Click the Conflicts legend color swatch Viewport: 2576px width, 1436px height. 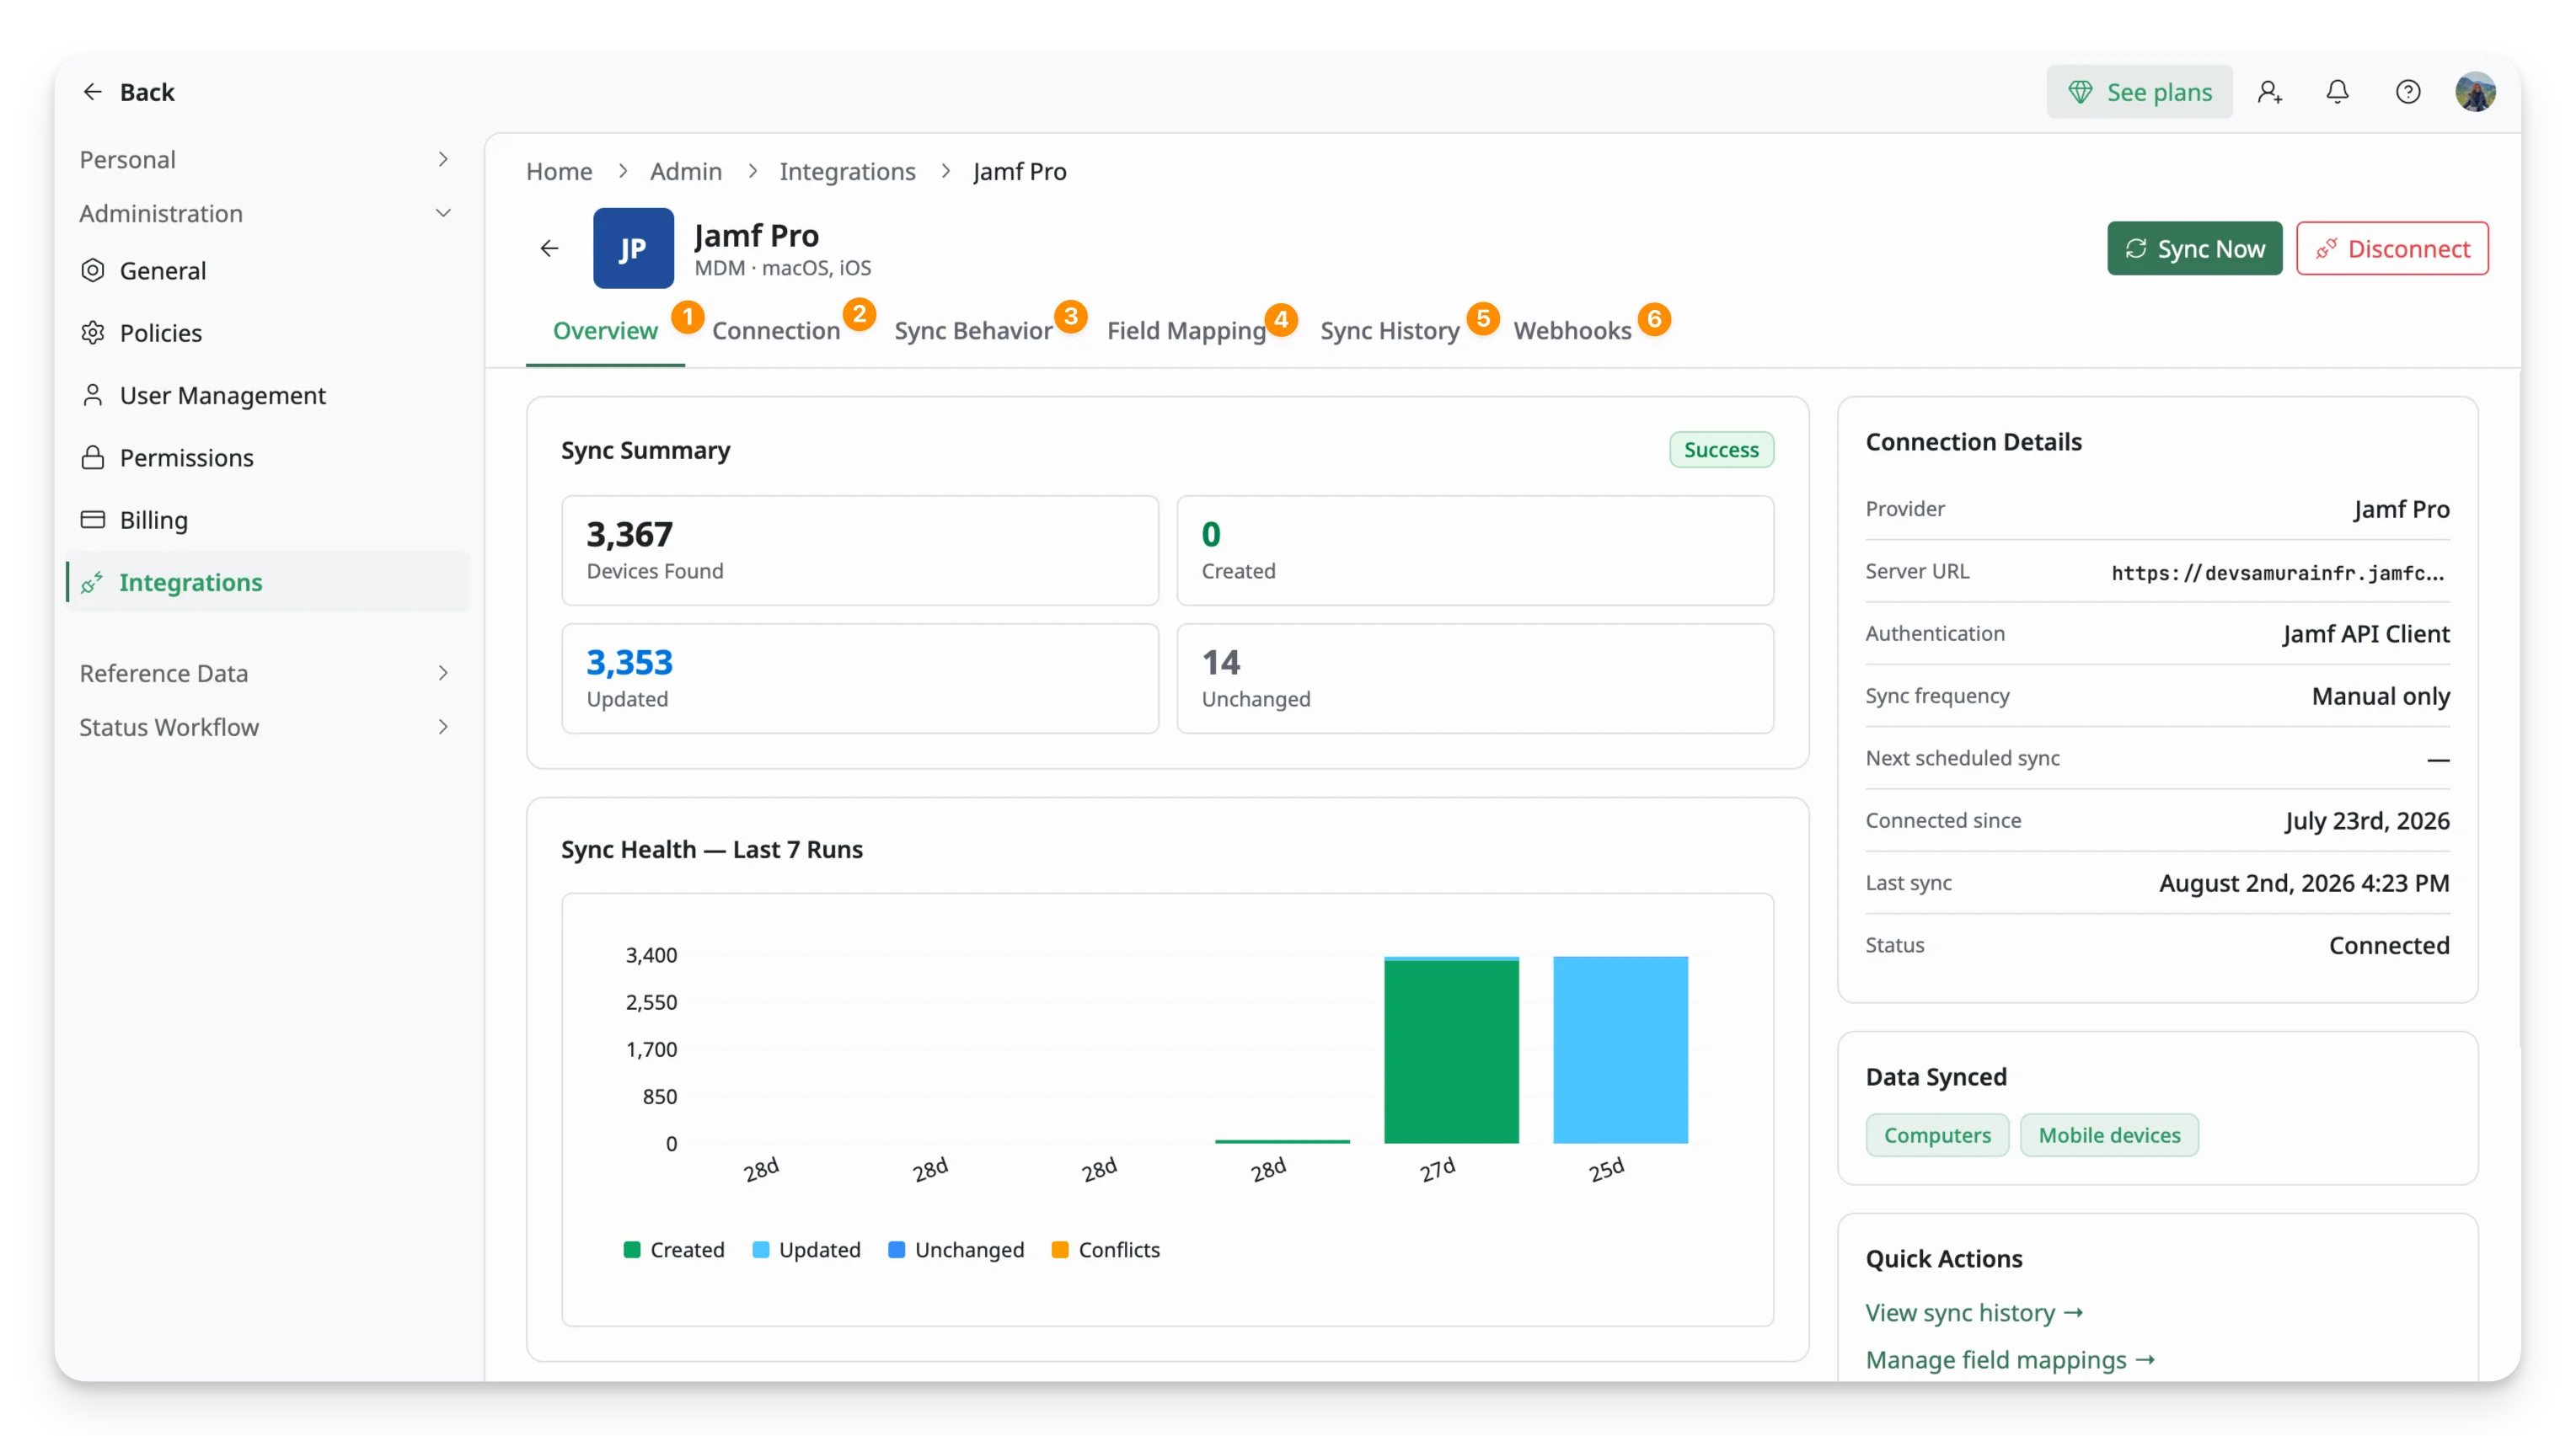[1060, 1249]
